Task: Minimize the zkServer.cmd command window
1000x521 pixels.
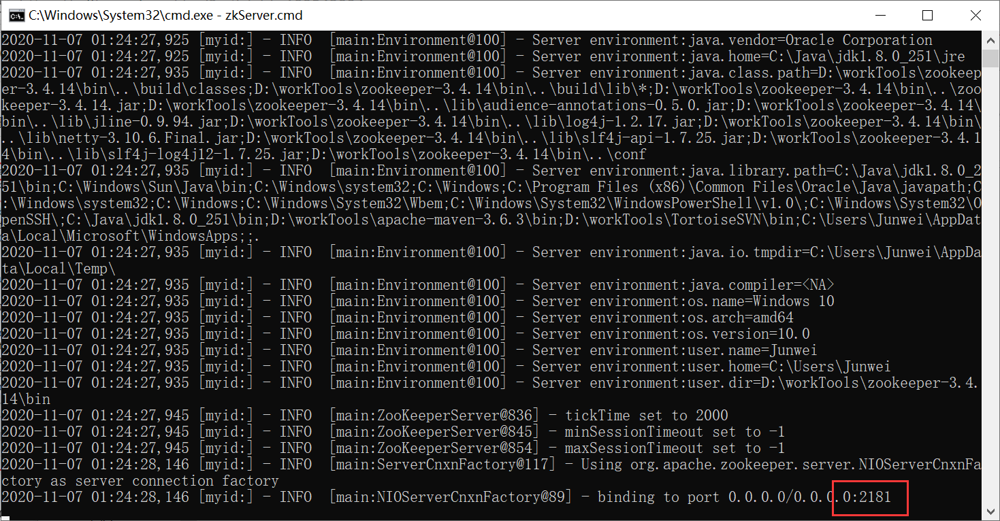Action: 880,15
